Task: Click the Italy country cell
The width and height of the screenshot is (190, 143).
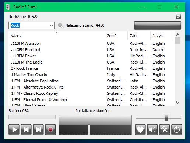Action: click(111, 75)
